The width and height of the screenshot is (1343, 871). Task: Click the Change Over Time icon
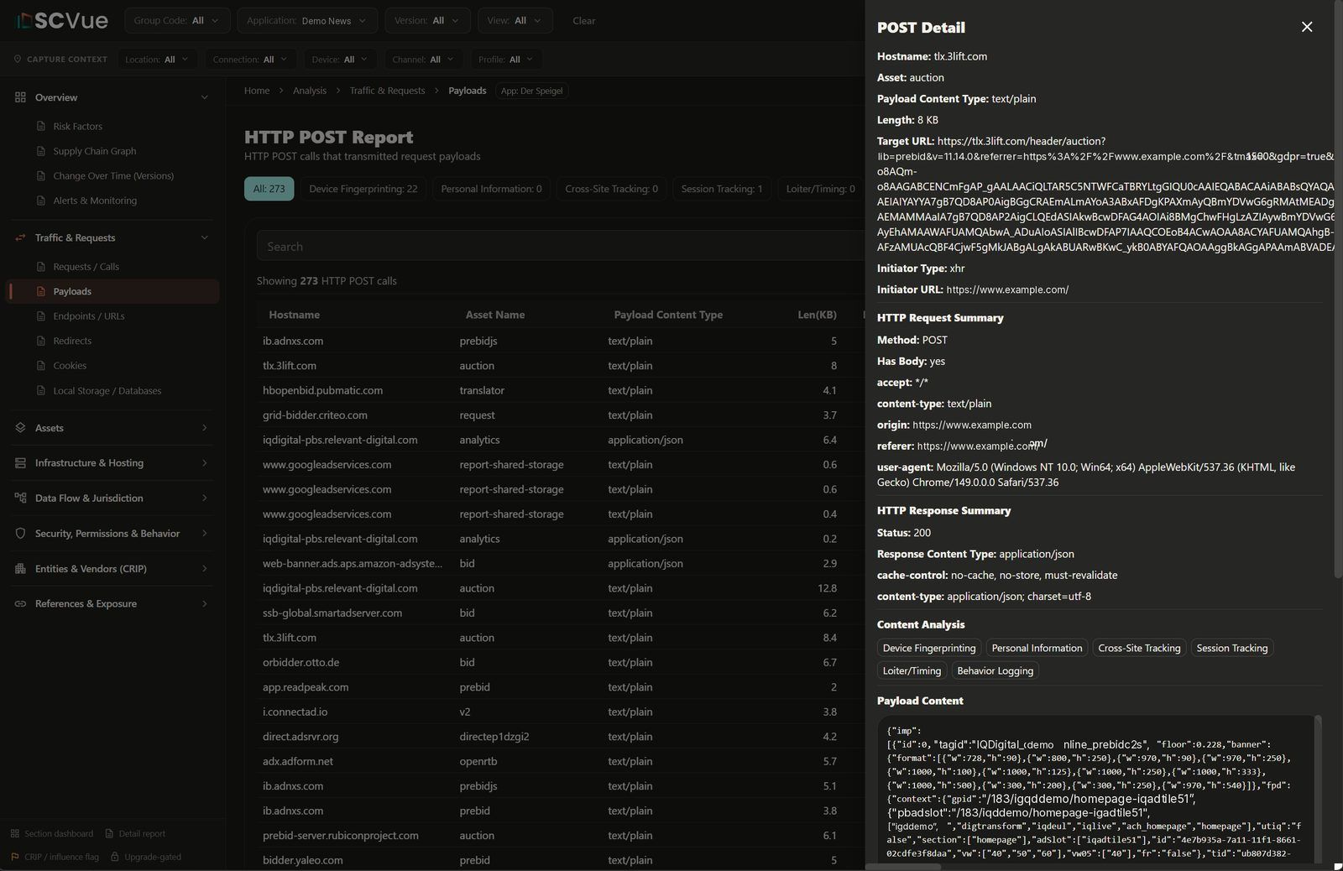[41, 175]
